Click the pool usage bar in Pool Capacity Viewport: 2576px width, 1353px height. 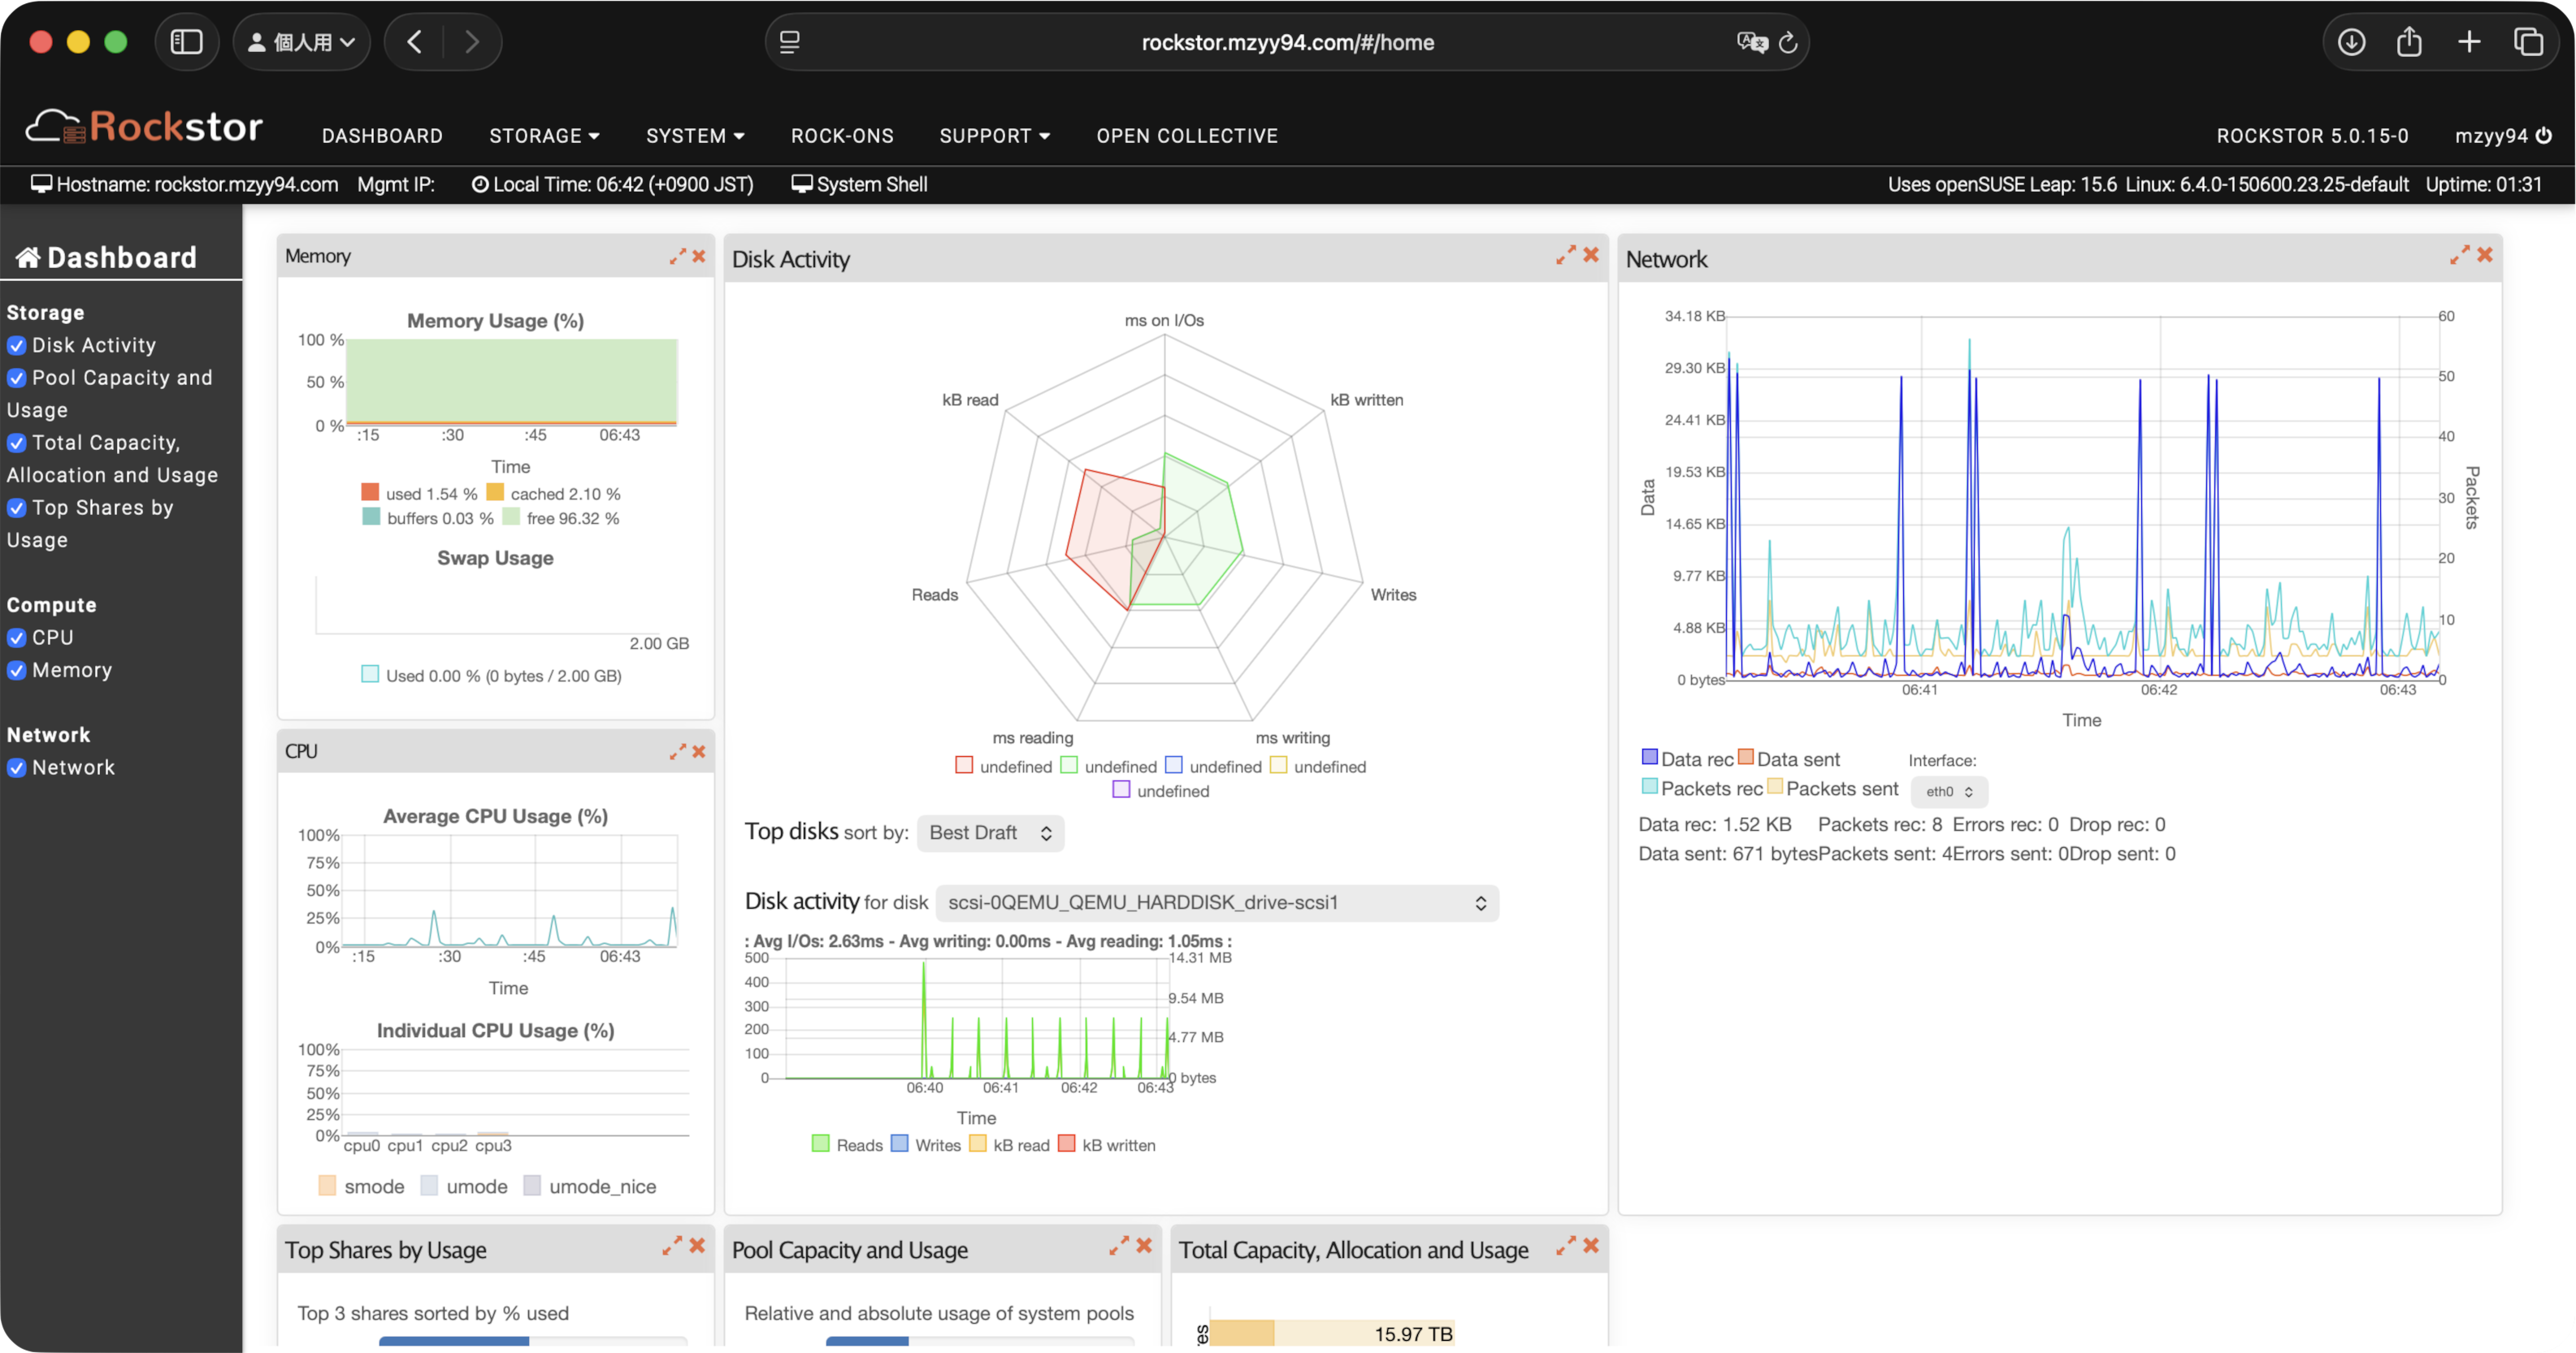point(869,1344)
